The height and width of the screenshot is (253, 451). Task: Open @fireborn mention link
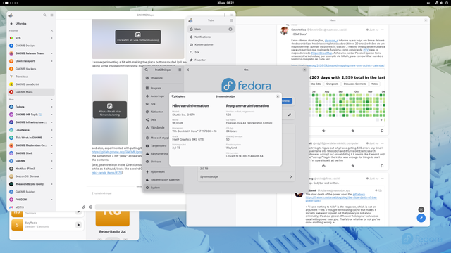tap(359, 195)
